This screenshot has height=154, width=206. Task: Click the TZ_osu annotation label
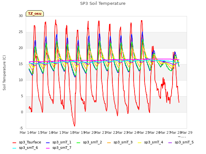(x=35, y=13)
